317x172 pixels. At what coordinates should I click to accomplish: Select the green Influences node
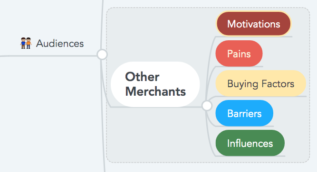250,143
